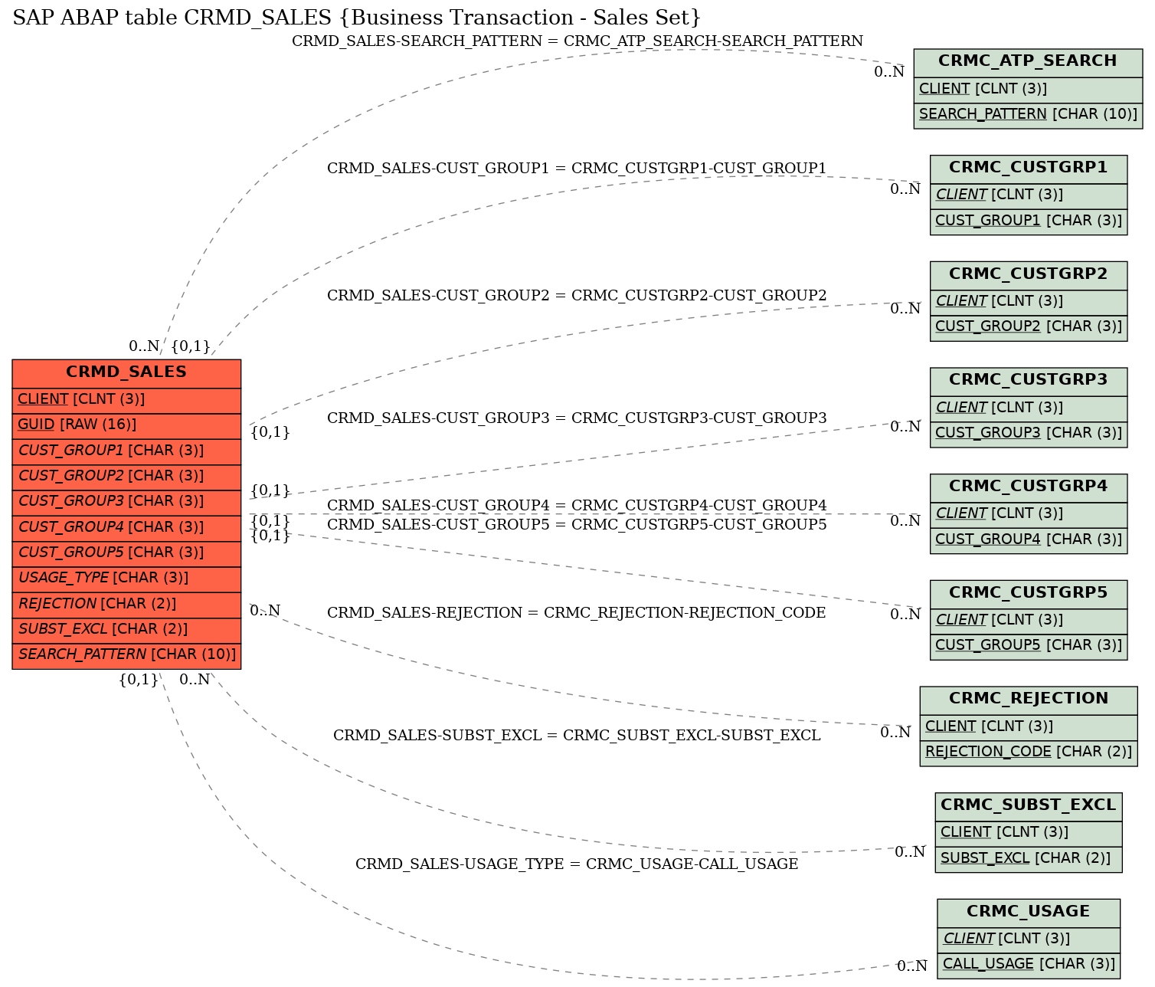
Task: Click SUBST_EXCL field in CRMC_SUBST_EXCL
Action: pyautogui.click(x=1029, y=859)
